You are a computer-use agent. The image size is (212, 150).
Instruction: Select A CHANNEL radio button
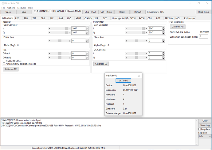click(x=35, y=11)
